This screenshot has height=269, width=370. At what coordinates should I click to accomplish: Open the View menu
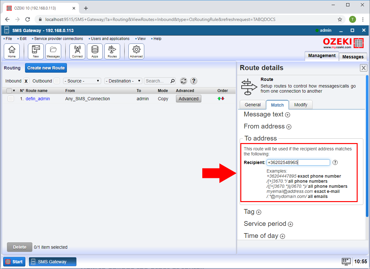coord(142,39)
